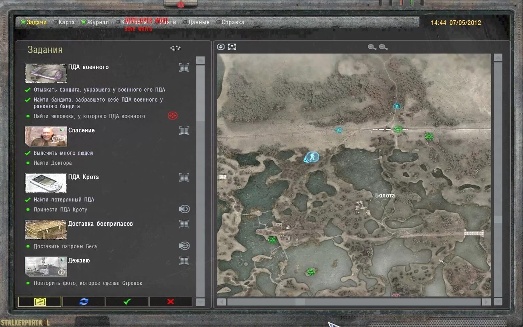Show Доставить патроны Бесу target on map

coord(184,246)
